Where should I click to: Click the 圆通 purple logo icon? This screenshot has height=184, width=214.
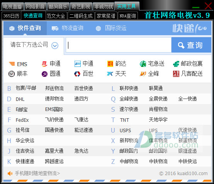click(44, 74)
